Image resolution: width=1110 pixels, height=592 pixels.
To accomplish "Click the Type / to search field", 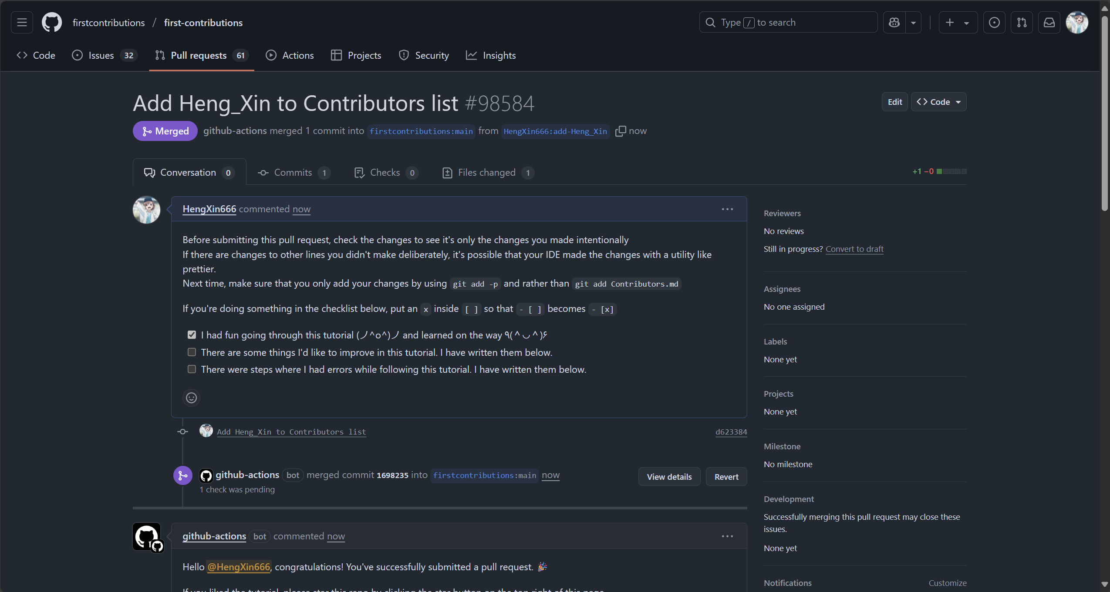I will [788, 22].
